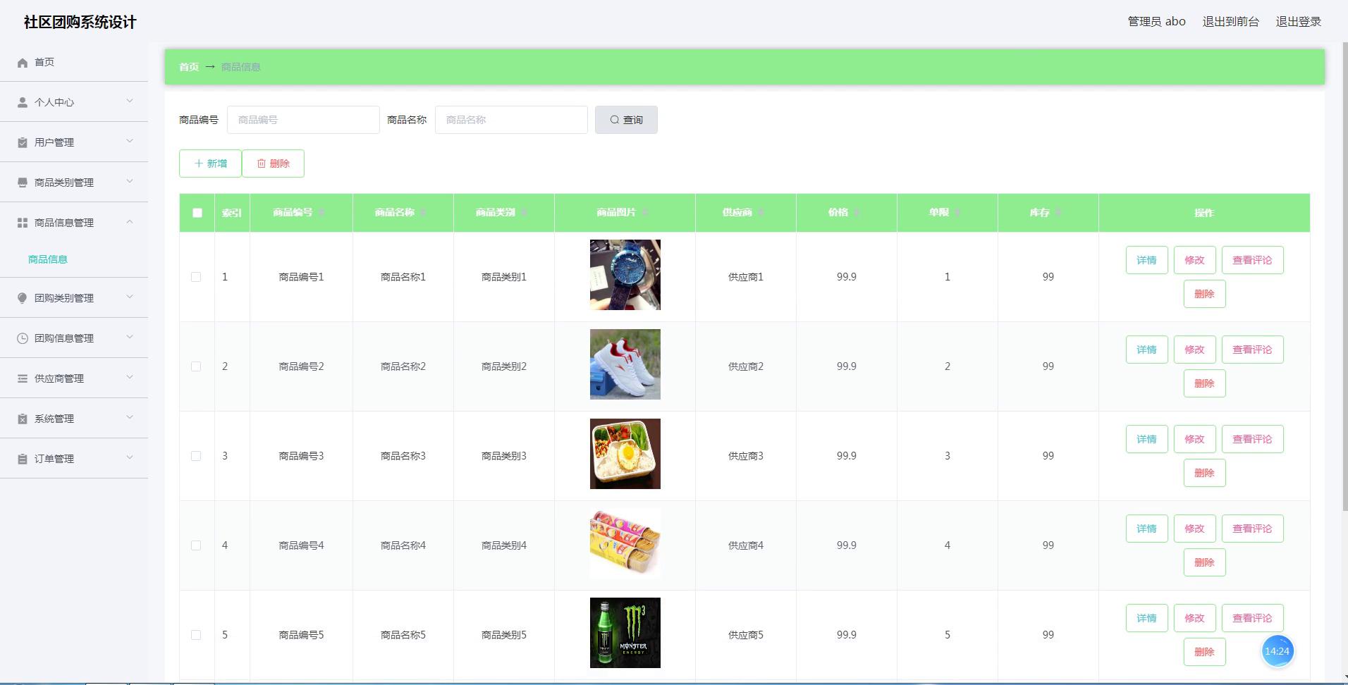
Task: Click the clock icon for 团购信息管理
Action: (x=23, y=338)
